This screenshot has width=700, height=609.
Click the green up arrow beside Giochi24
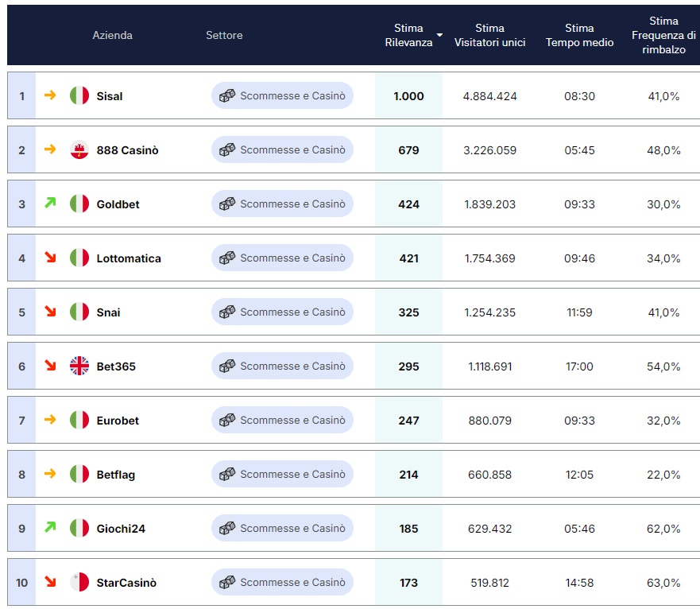tap(50, 527)
